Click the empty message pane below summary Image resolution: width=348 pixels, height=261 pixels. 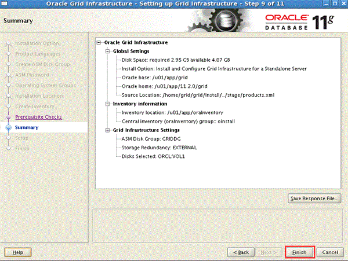click(217, 226)
